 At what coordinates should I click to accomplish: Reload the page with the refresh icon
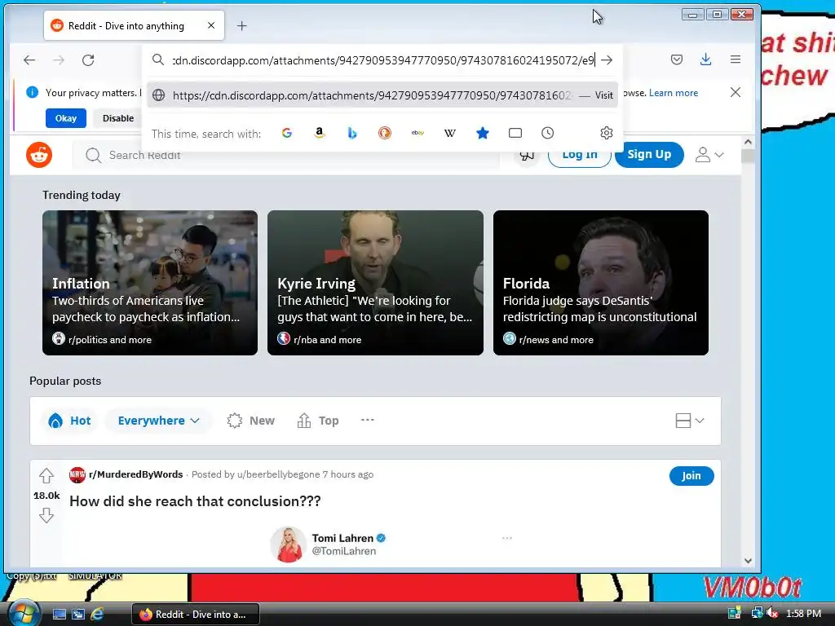coord(88,60)
